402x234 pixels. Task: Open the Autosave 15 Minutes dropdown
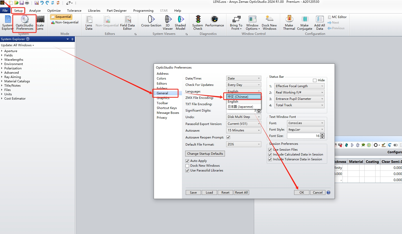(243, 130)
